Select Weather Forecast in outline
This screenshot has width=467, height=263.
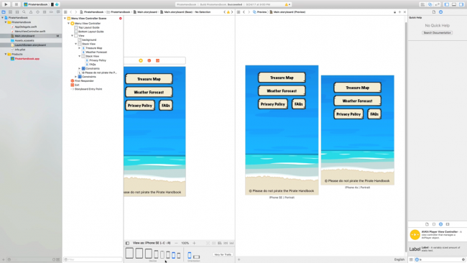point(96,52)
